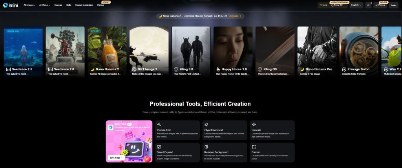Viewport: 402px width, 168px height.
Task: Open the Precise Edit tool
Action: pos(177,130)
